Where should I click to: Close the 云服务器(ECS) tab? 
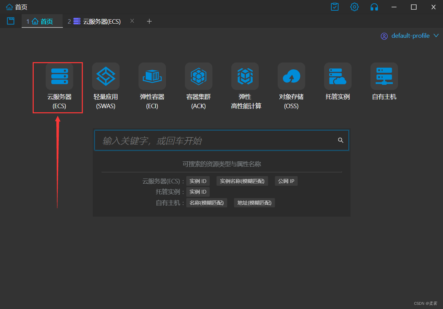pyautogui.click(x=132, y=21)
